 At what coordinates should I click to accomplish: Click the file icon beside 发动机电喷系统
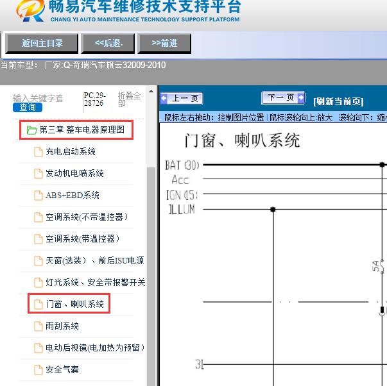point(39,174)
